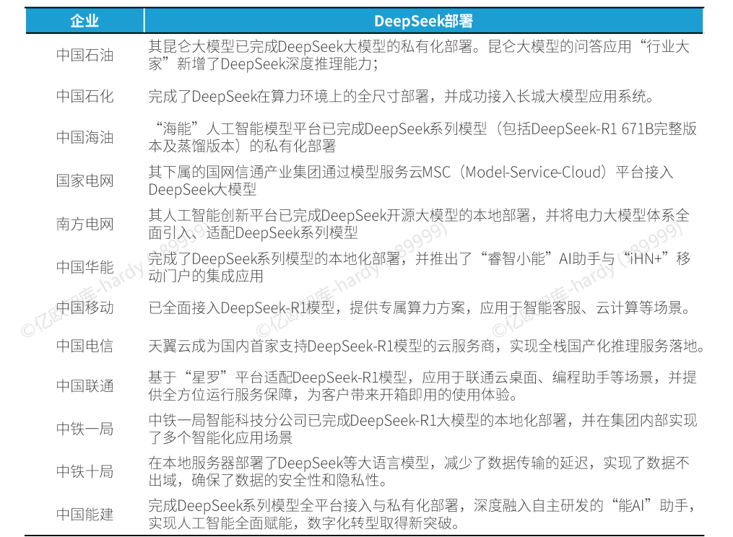This screenshot has height=537, width=733.
Task: Select the 中国海油 company cell
Action: click(84, 137)
